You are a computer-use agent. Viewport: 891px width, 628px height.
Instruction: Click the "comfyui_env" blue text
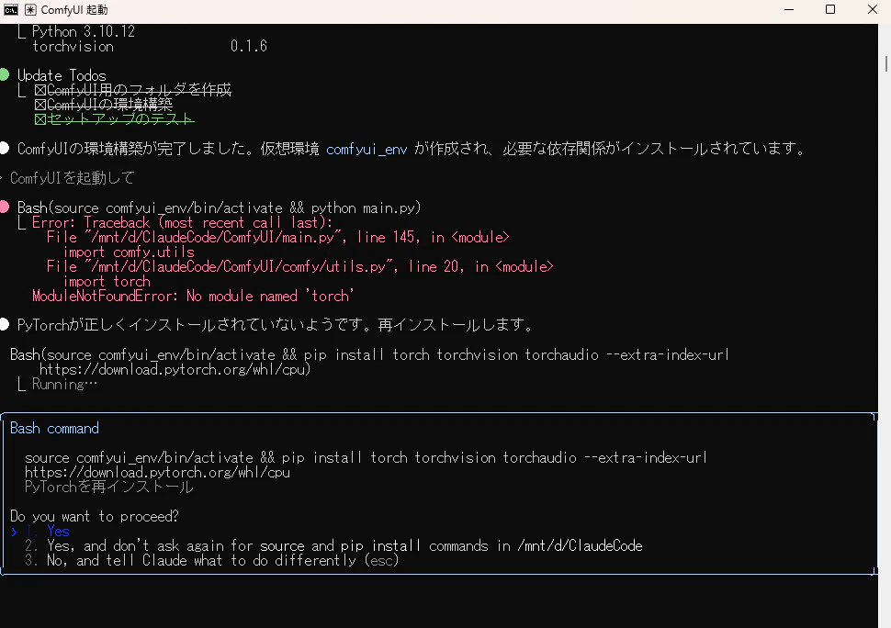[367, 150]
